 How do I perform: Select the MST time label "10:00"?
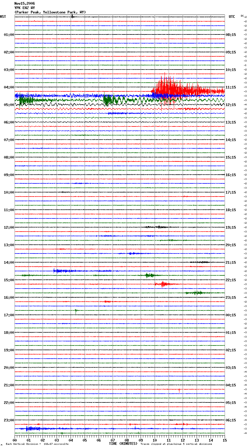[9, 192]
